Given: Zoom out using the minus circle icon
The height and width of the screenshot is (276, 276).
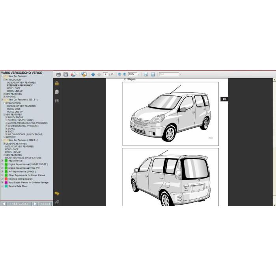Looking at the screenshot, I should 119,74.
